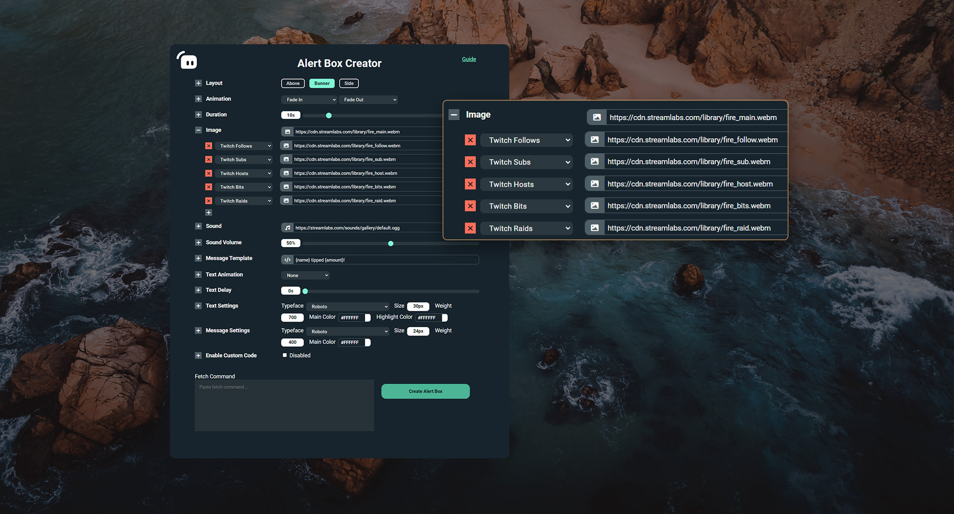Click the Streamlabs logo icon

click(187, 60)
